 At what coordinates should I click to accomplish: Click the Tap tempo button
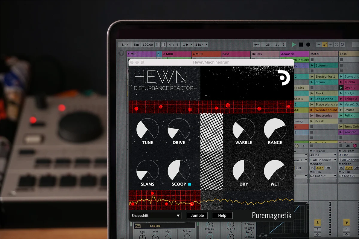[136, 45]
